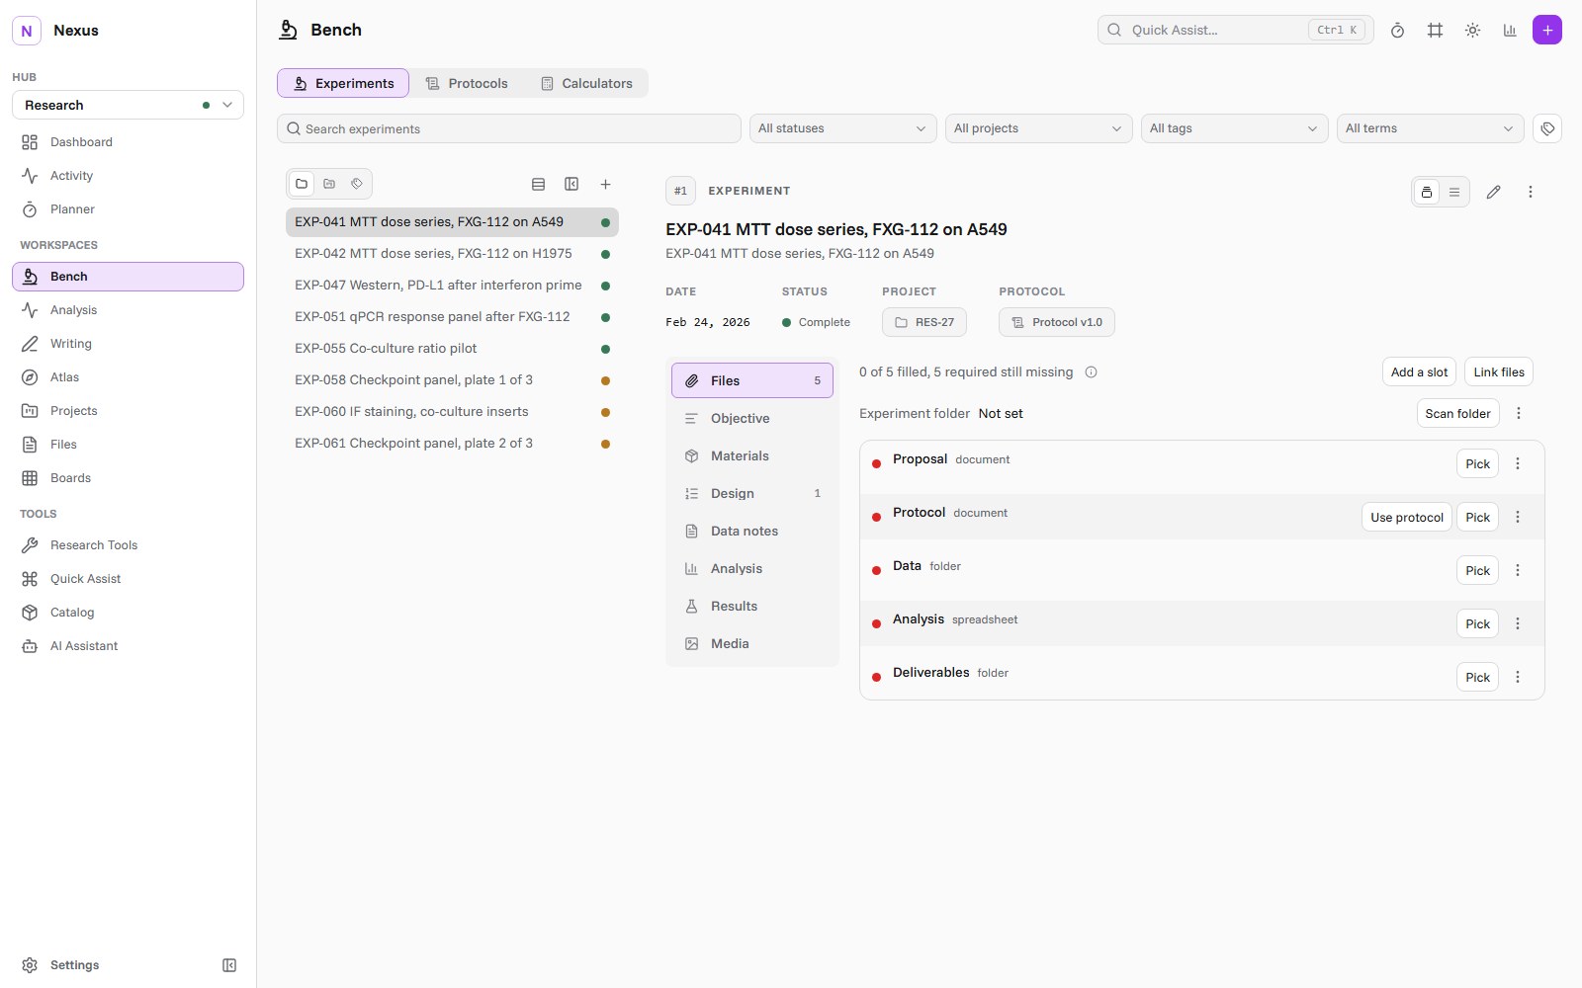The image size is (1582, 988).
Task: Select lines layout view toggle in experiment header
Action: pyautogui.click(x=1454, y=192)
